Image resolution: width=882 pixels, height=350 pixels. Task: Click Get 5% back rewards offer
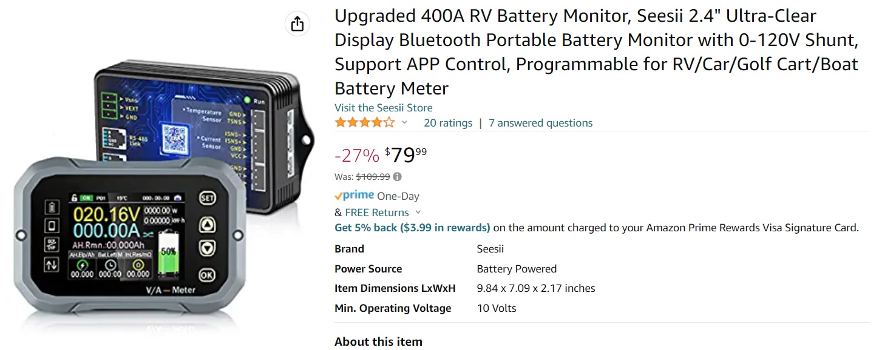click(x=412, y=228)
